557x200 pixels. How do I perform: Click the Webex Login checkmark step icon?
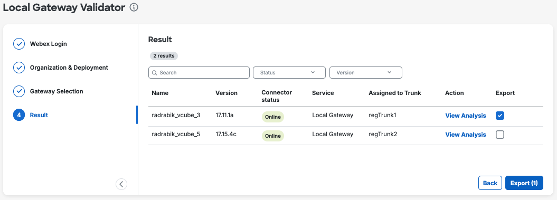(19, 44)
